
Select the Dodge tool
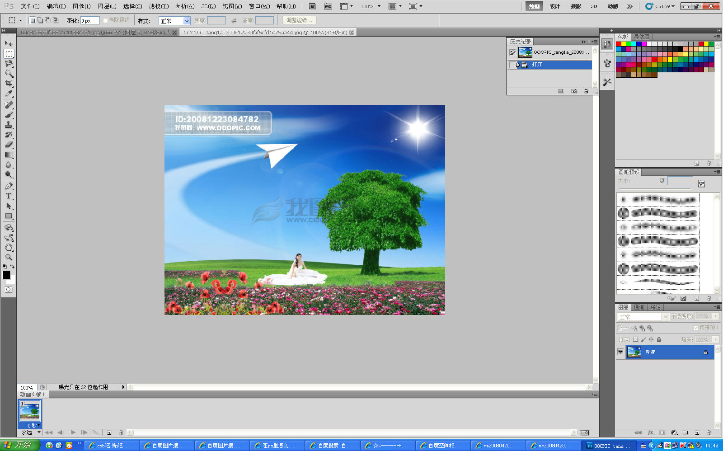9,174
